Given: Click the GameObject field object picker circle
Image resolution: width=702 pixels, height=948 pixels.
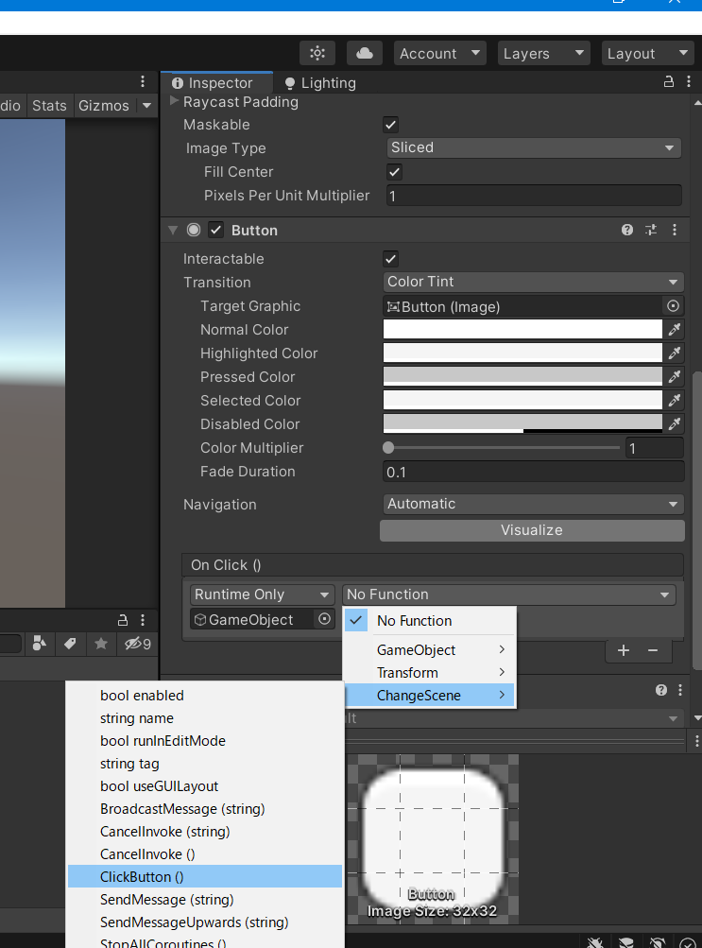Looking at the screenshot, I should [324, 619].
